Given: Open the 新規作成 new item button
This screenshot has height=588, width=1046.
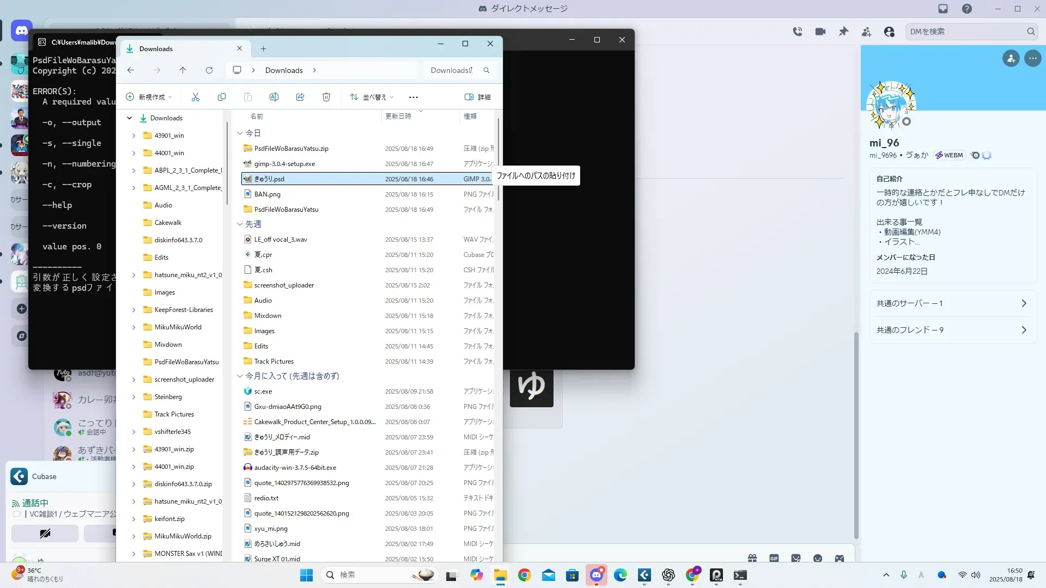Looking at the screenshot, I should click(x=149, y=97).
